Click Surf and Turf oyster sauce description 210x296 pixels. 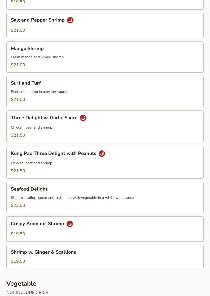click(x=39, y=92)
